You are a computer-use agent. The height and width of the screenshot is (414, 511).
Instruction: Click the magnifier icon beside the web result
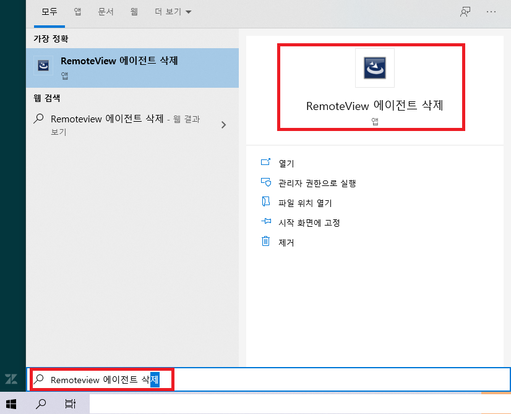click(39, 119)
